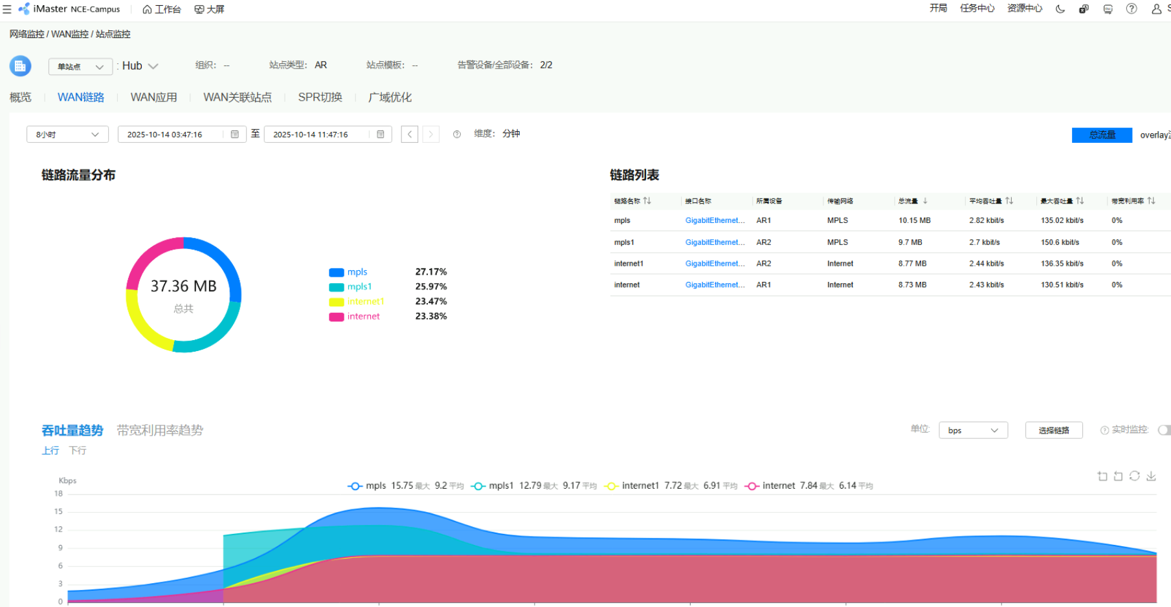Click the language switch icon in header
The width and height of the screenshot is (1171, 607).
pyautogui.click(x=1084, y=9)
